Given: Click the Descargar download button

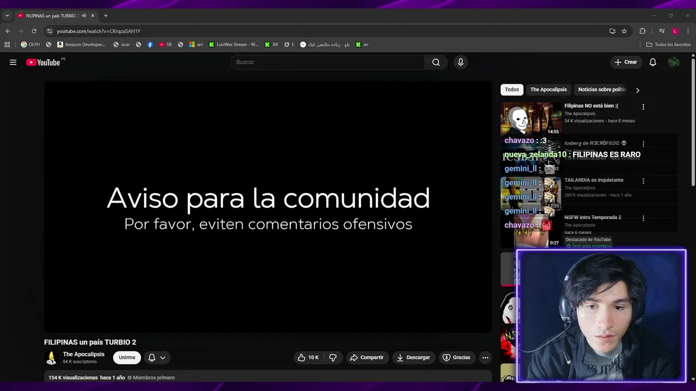Looking at the screenshot, I should 414,357.
